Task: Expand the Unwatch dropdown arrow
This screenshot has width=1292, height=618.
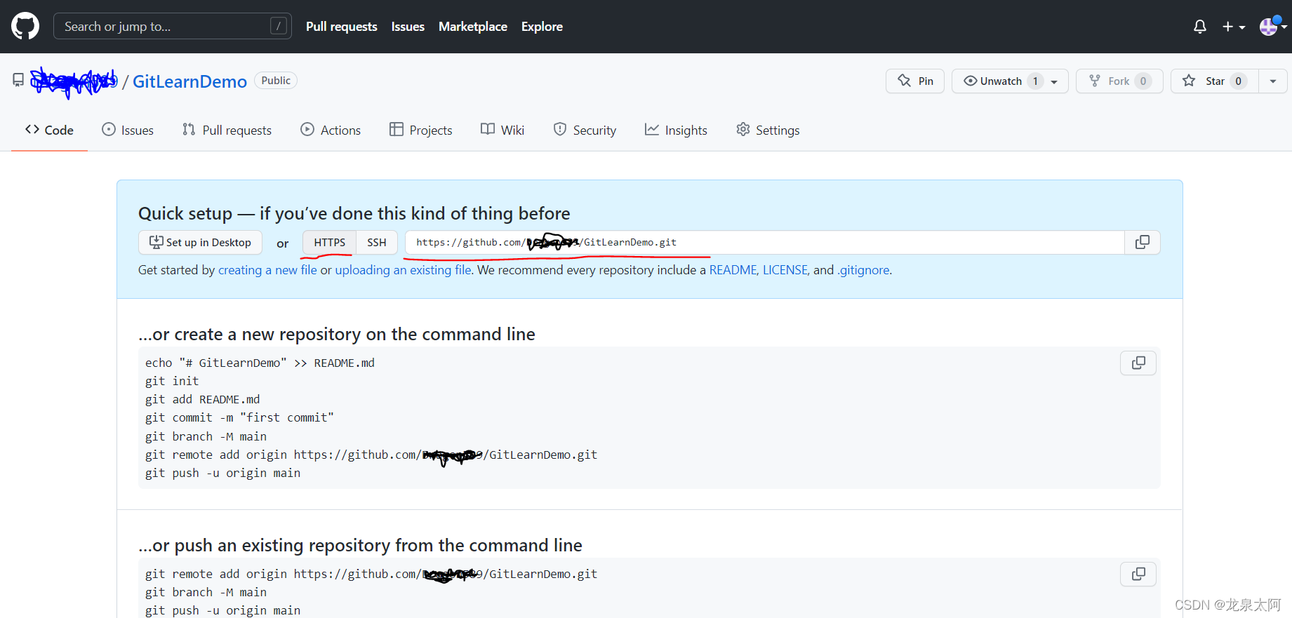Action: coord(1054,82)
